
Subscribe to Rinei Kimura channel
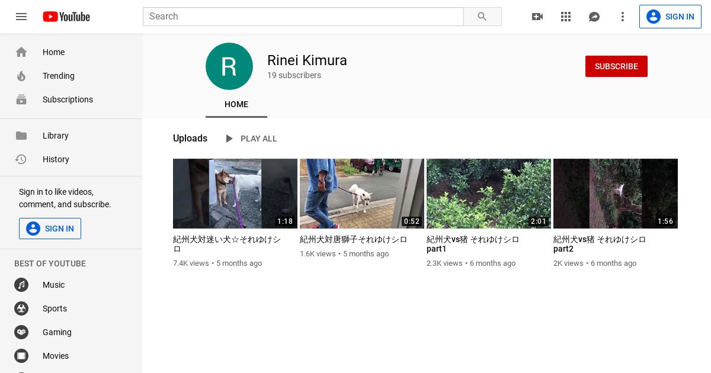(x=616, y=66)
